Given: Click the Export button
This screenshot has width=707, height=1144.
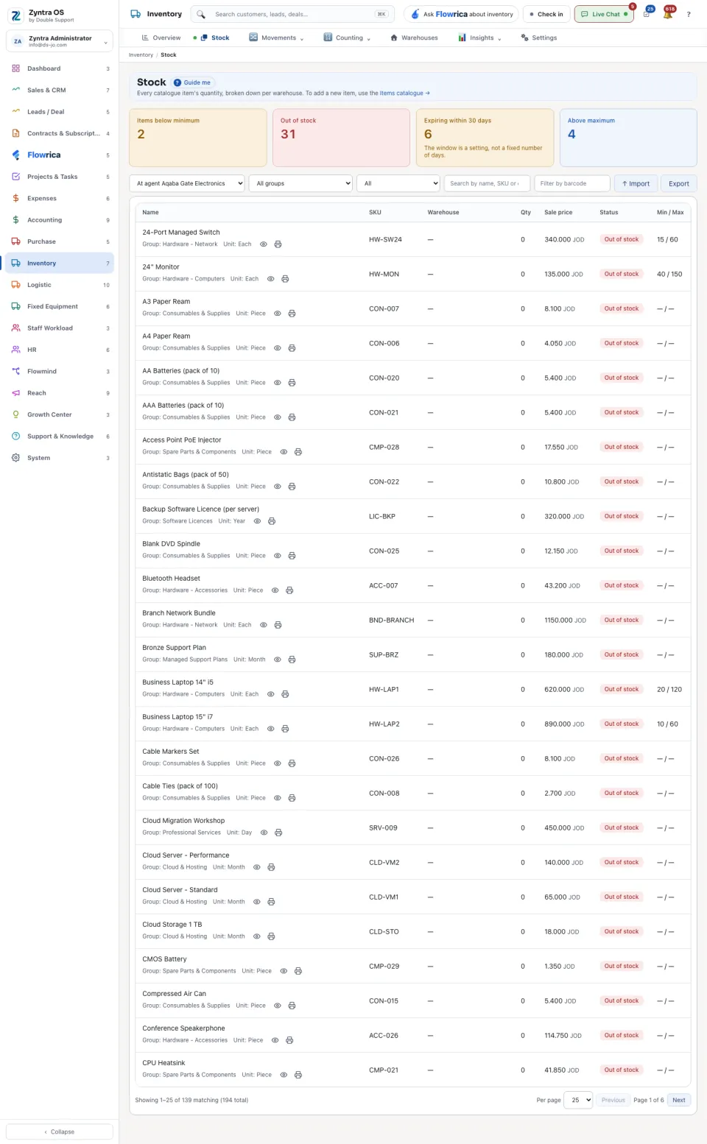Looking at the screenshot, I should (679, 183).
